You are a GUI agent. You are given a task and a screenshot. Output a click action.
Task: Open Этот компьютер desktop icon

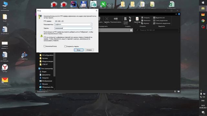tap(5, 6)
